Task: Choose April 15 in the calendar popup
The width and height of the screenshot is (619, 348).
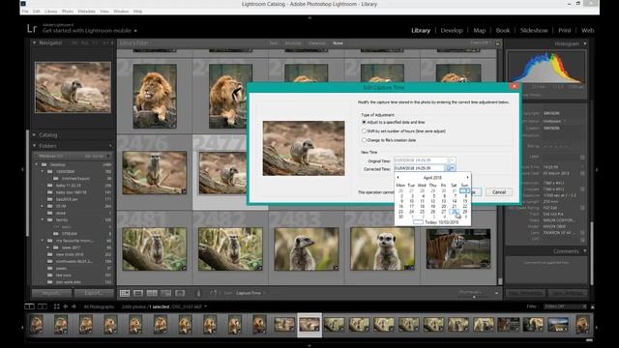Action: tap(465, 201)
